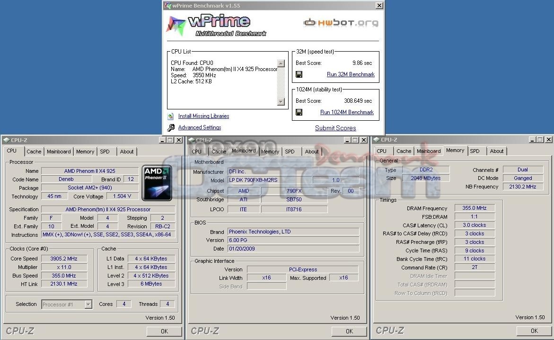Click Bank Cycle Time value 11 clocks
554x340 pixels.
(475, 259)
